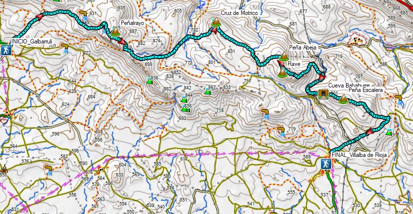413x214 pixels.
Task: Click the elevation point labeled 899
Action: (x=148, y=64)
